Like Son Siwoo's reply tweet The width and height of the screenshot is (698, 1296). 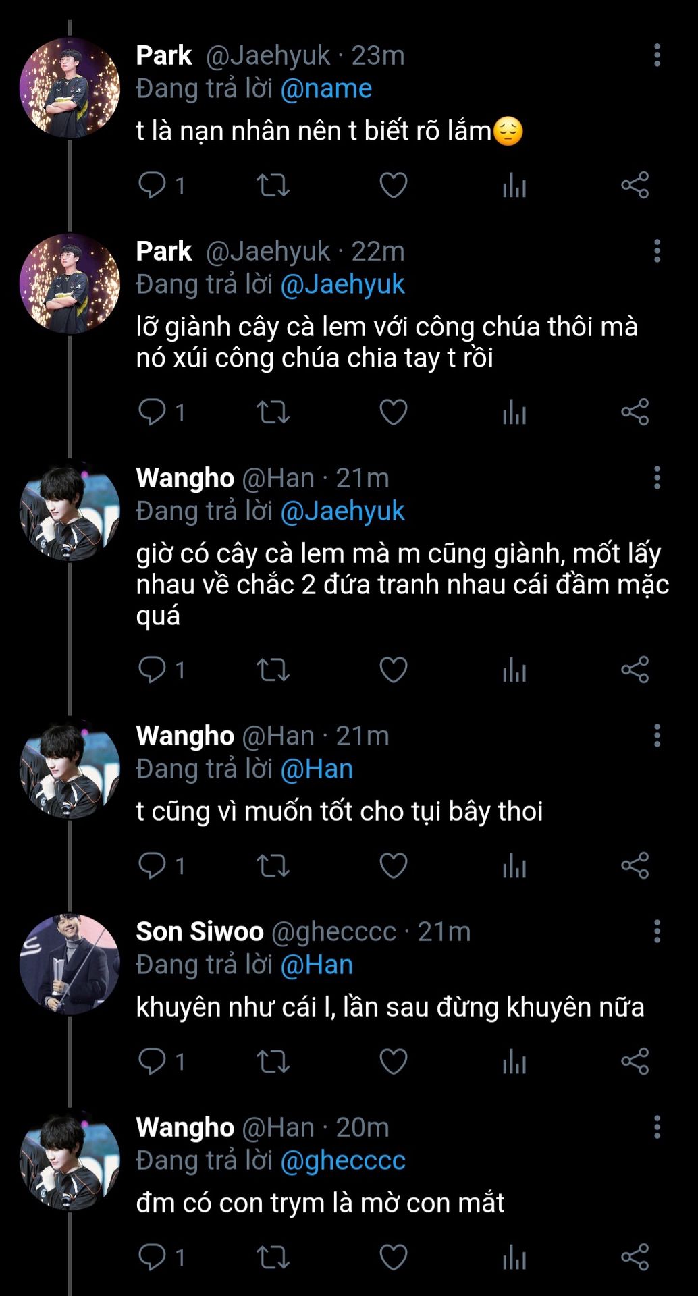393,1061
